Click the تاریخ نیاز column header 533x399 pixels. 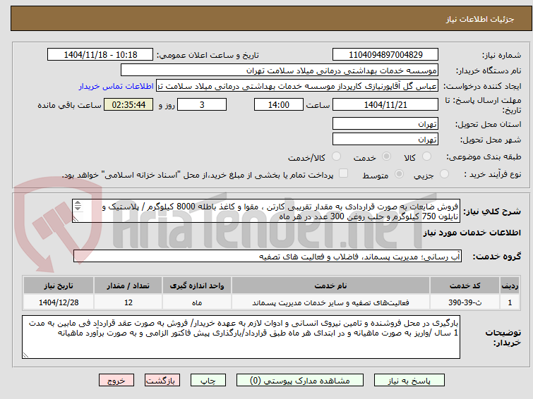(59, 286)
